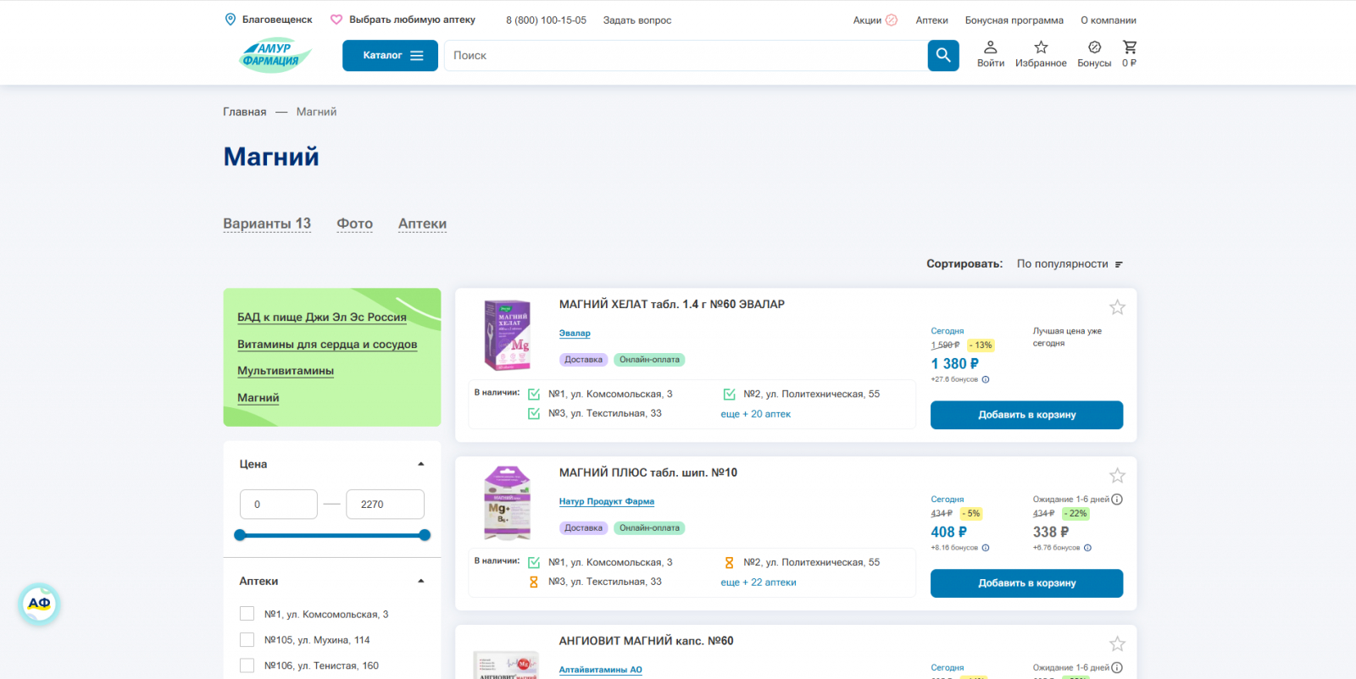The height and width of the screenshot is (679, 1356).
Task: Open Мультивитамины category link
Action: click(x=286, y=371)
